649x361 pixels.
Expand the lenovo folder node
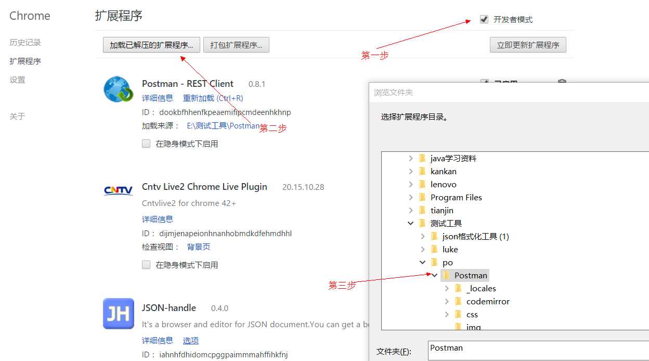(x=410, y=184)
